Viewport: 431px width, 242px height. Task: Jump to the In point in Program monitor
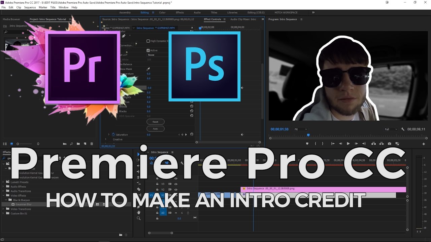pyautogui.click(x=333, y=144)
